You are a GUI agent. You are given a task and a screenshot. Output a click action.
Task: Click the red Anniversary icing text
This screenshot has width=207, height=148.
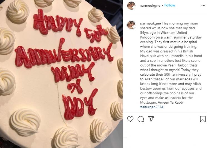point(64,55)
